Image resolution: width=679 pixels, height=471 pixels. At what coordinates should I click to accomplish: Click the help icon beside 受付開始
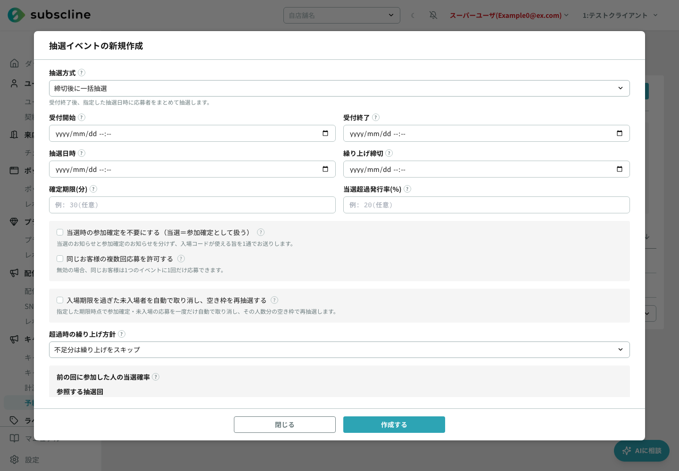point(82,117)
